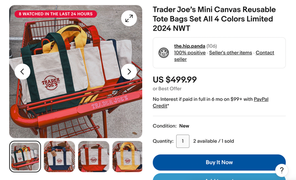
Task: Advance to the next product image
Action: (x=129, y=72)
